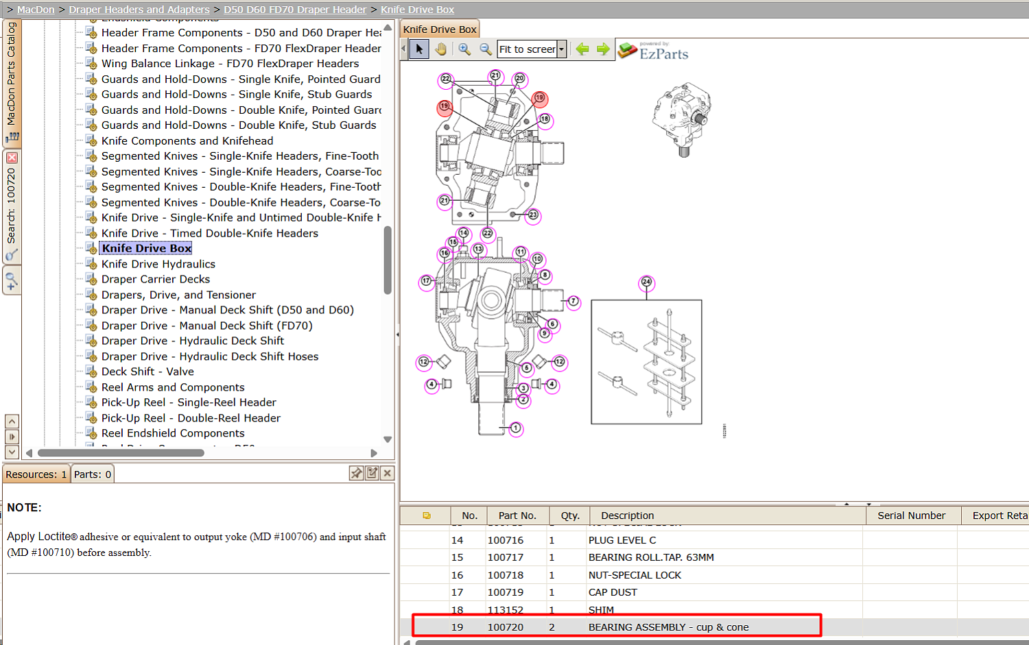Click the EzParts logo
The width and height of the screenshot is (1029, 645).
click(654, 51)
